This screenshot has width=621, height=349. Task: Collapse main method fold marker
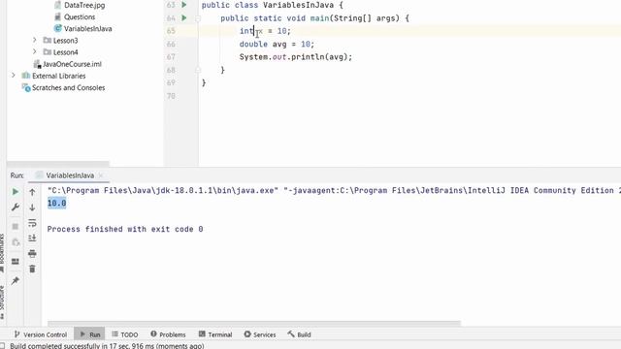[198, 18]
